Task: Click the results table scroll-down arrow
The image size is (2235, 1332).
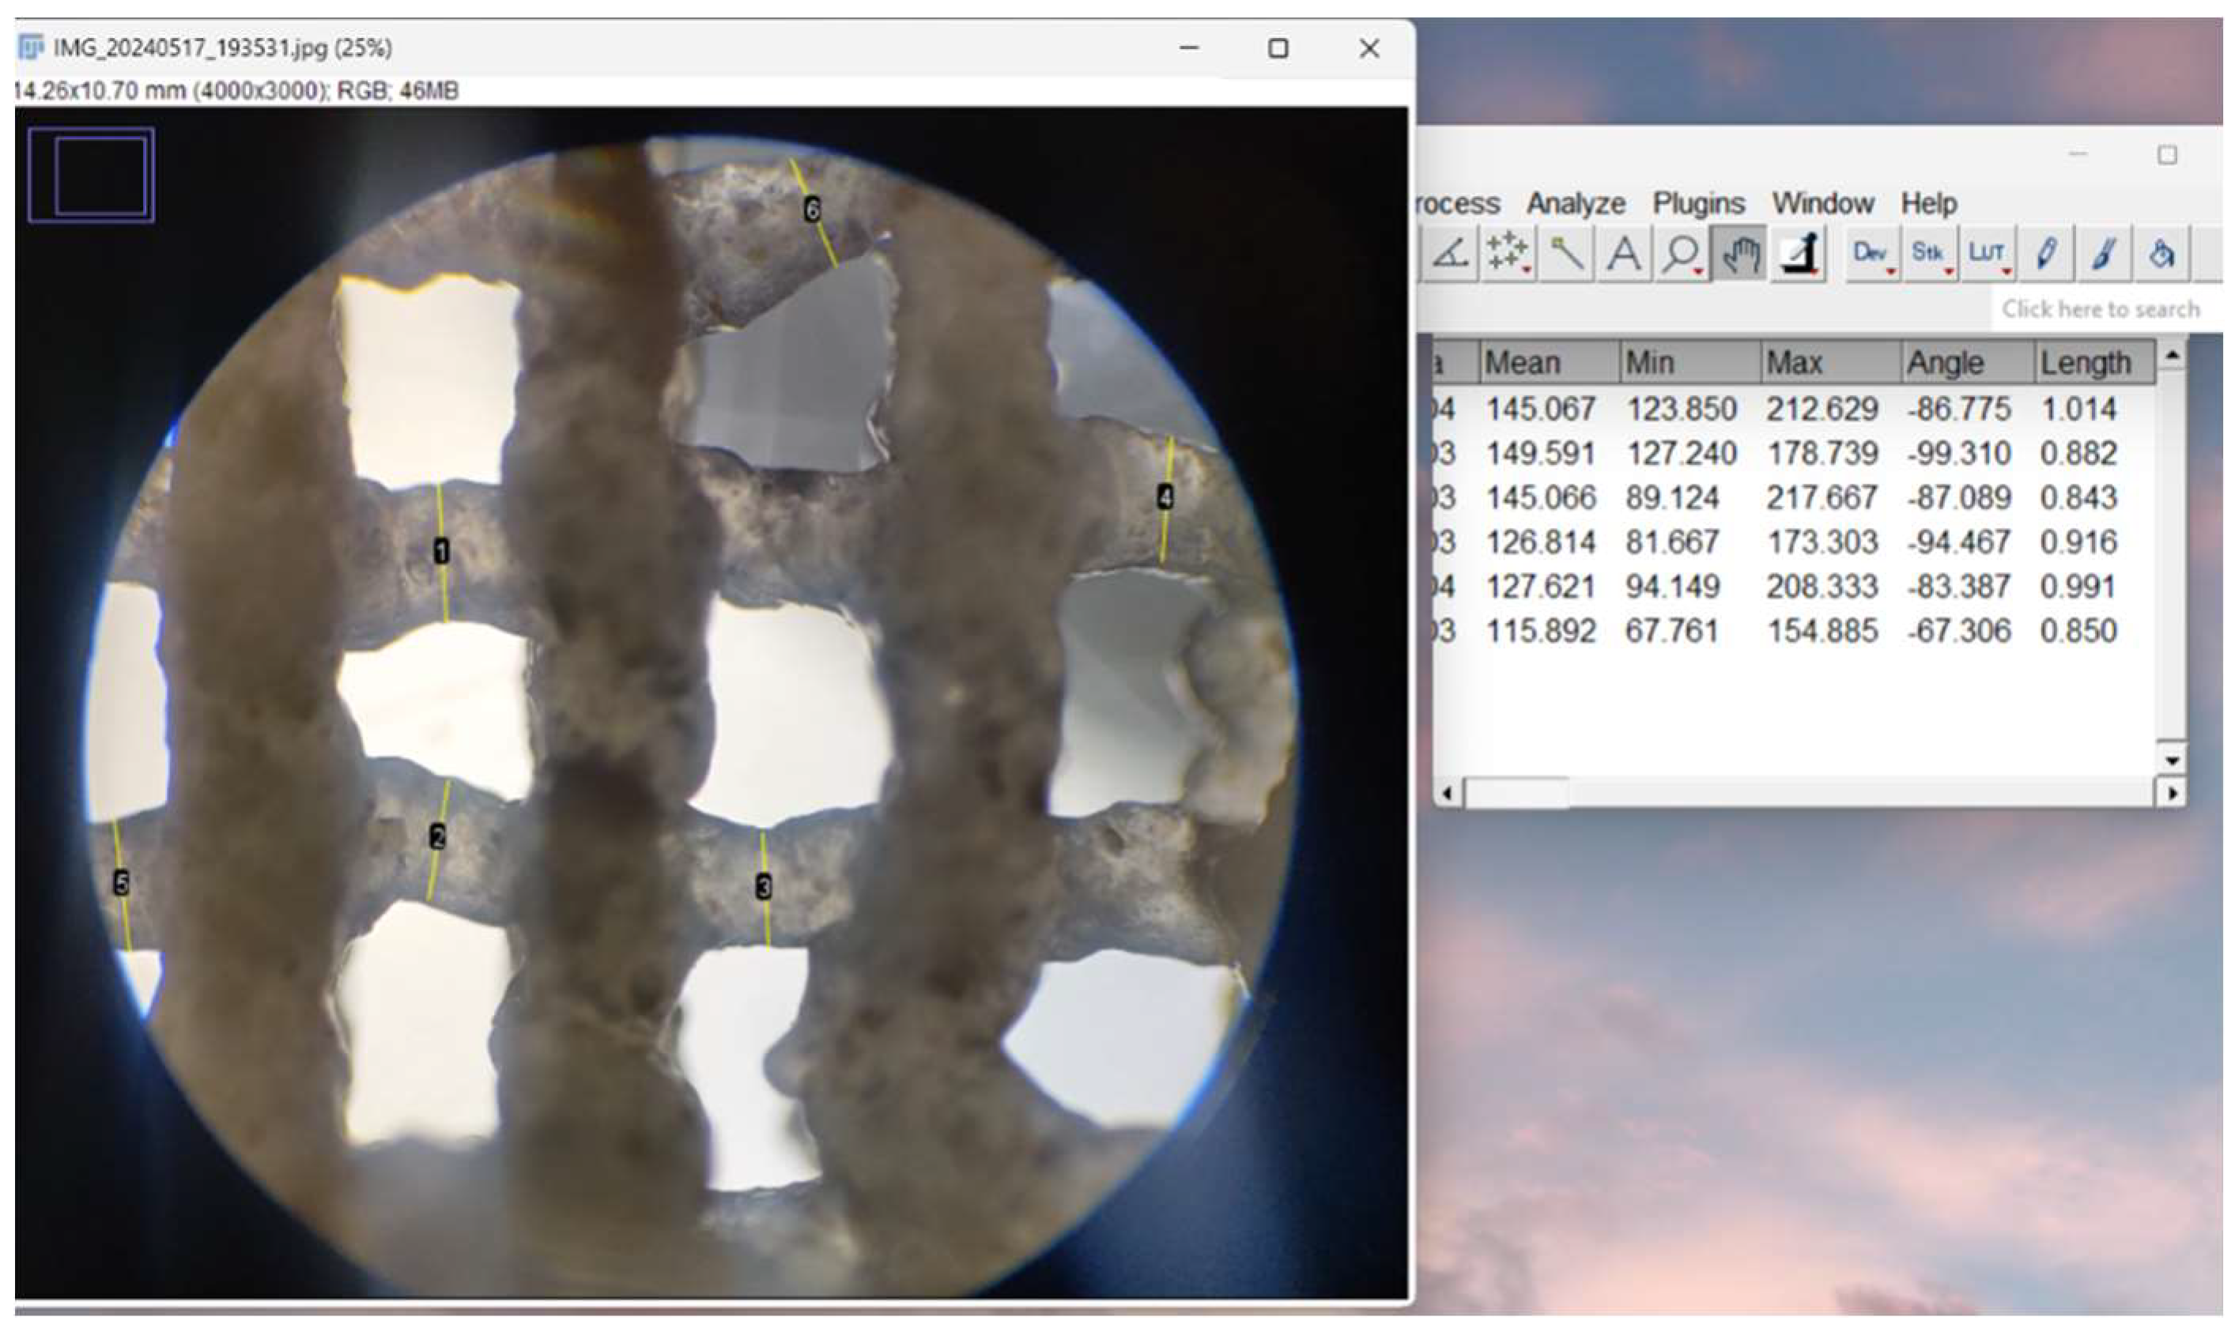Action: pyautogui.click(x=2173, y=761)
